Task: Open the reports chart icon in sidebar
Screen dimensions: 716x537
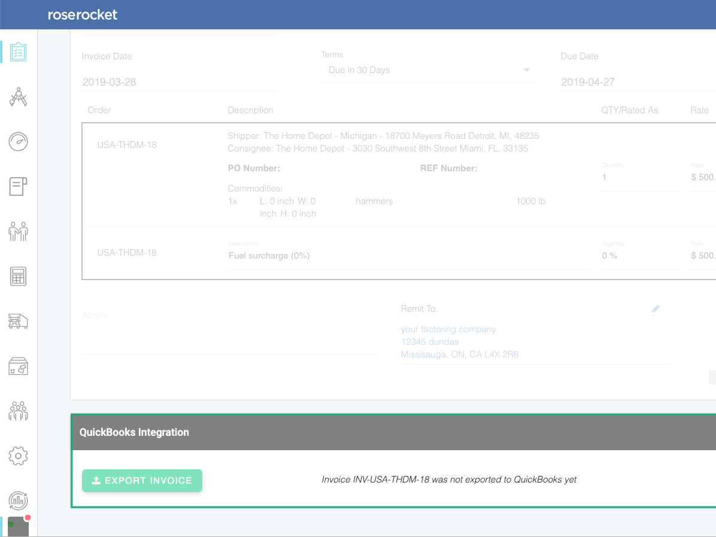Action: pyautogui.click(x=19, y=500)
